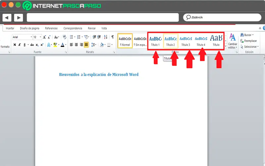
Task: Toggle subscript x₂ formatting
Action: [37, 45]
